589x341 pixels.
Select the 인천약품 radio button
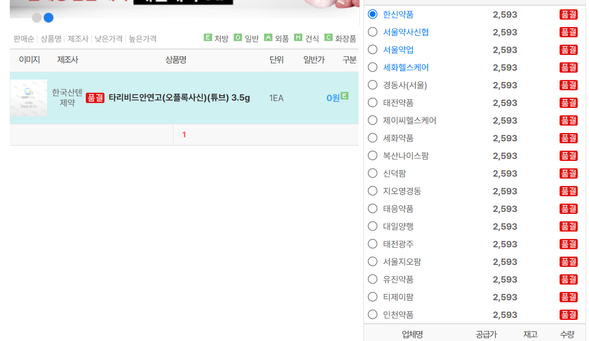tap(373, 315)
